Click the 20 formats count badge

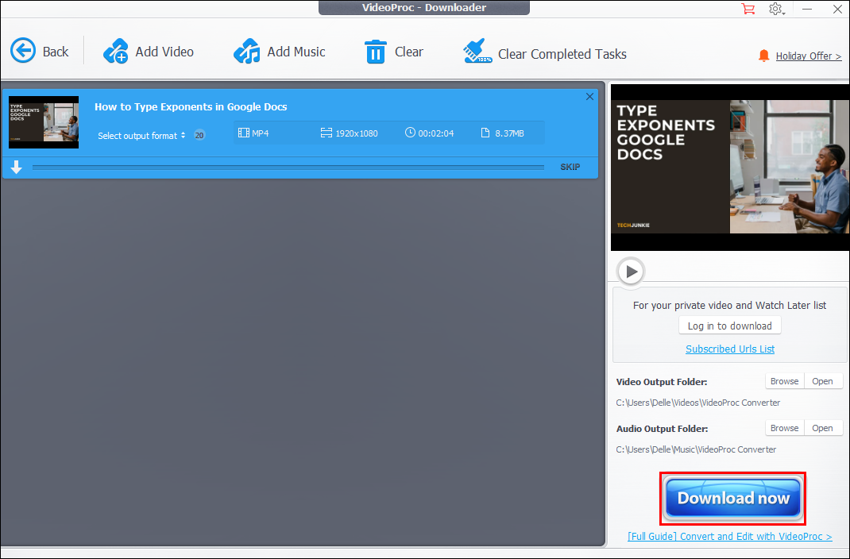[x=199, y=136]
